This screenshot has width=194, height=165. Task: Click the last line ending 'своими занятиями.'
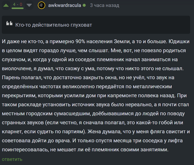(85, 150)
